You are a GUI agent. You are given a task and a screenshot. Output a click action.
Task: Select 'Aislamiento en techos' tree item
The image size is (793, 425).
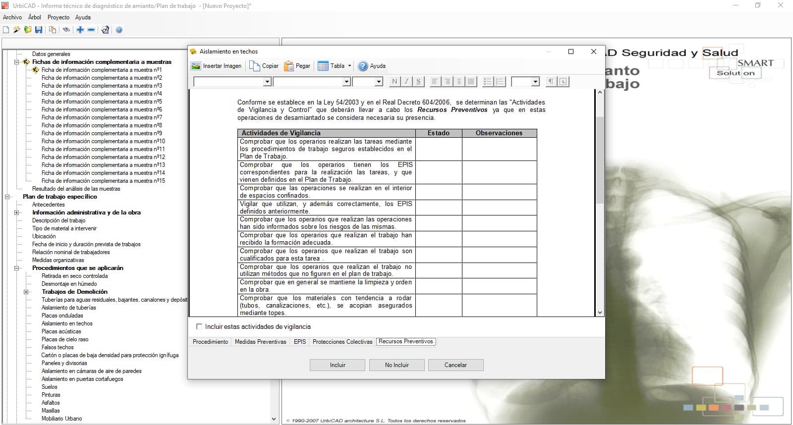pyautogui.click(x=67, y=323)
